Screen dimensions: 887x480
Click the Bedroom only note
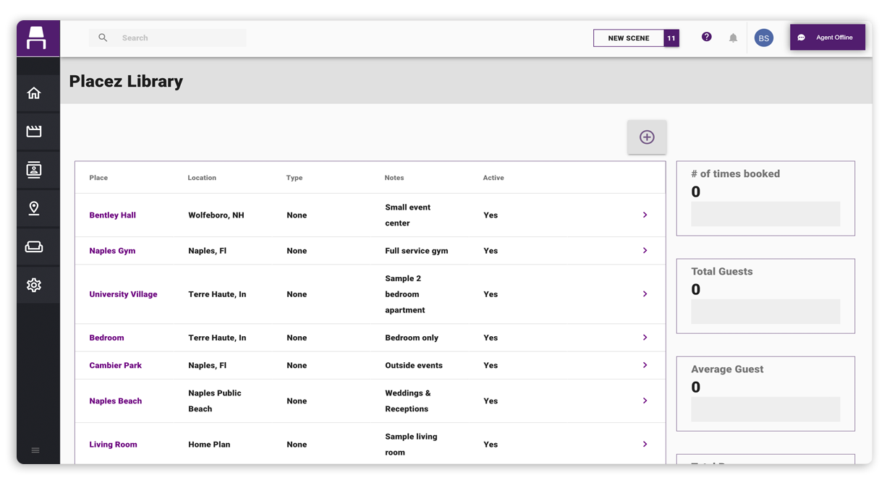412,338
